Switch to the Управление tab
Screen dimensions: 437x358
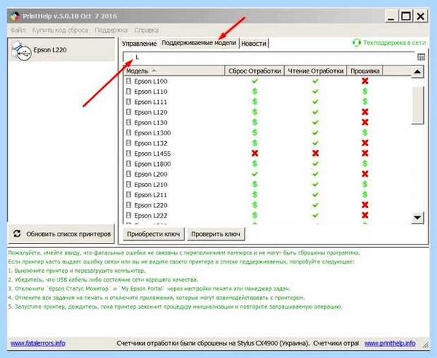click(x=139, y=44)
